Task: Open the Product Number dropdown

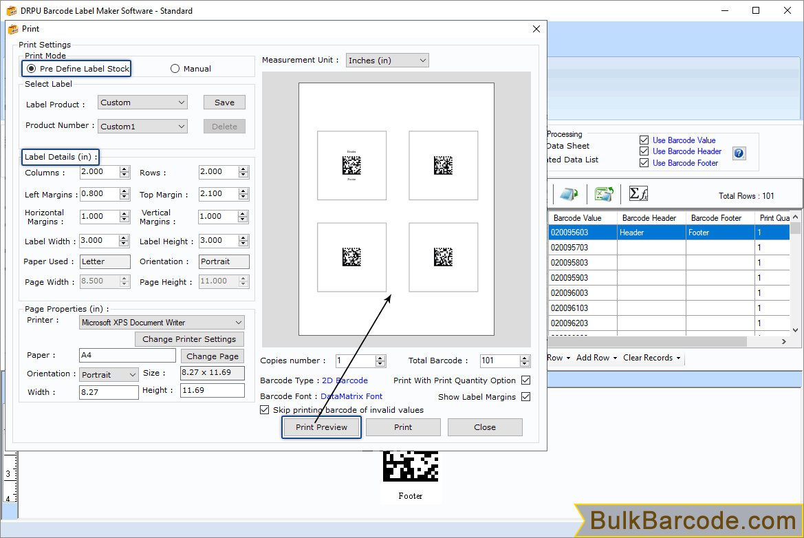Action: pos(142,126)
